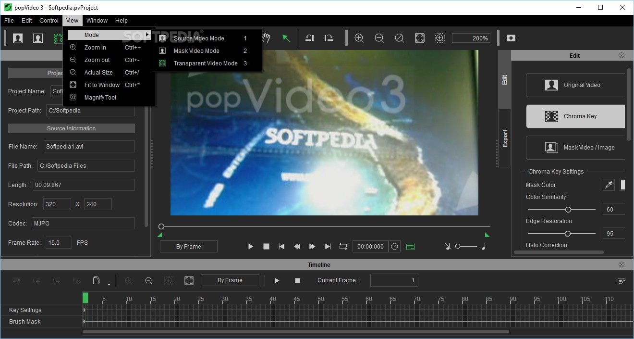This screenshot has width=634, height=339.
Task: Jump to the first frame
Action: click(x=281, y=247)
